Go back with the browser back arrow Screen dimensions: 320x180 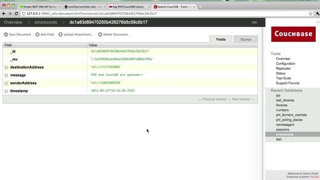coord(4,13)
